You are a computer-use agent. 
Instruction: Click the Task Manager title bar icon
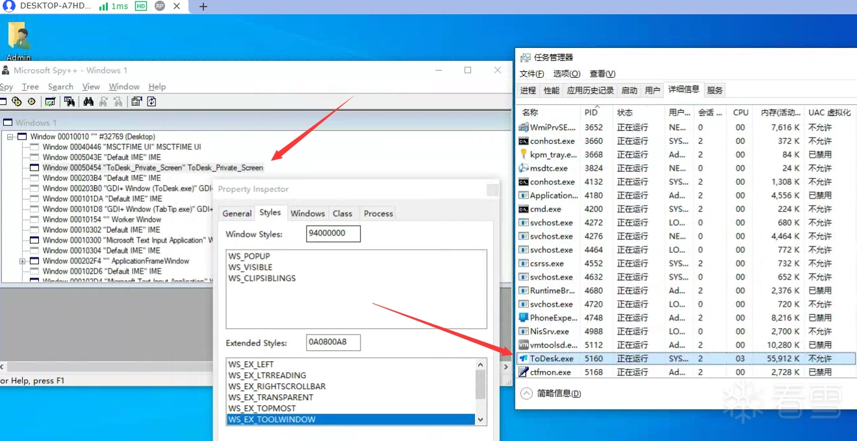[x=526, y=57]
